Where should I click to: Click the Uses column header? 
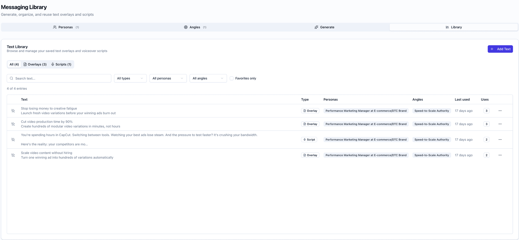point(485,99)
